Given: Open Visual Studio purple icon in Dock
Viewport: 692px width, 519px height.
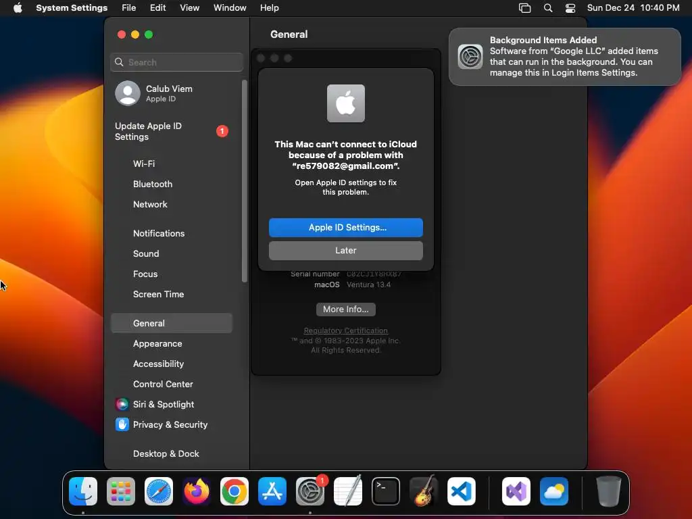Looking at the screenshot, I should (516, 491).
